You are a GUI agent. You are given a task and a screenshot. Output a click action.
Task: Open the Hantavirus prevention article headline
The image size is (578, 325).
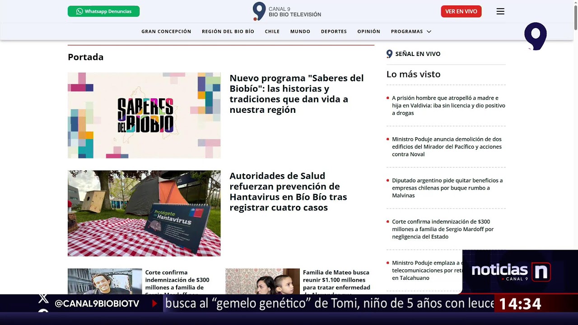(x=289, y=191)
